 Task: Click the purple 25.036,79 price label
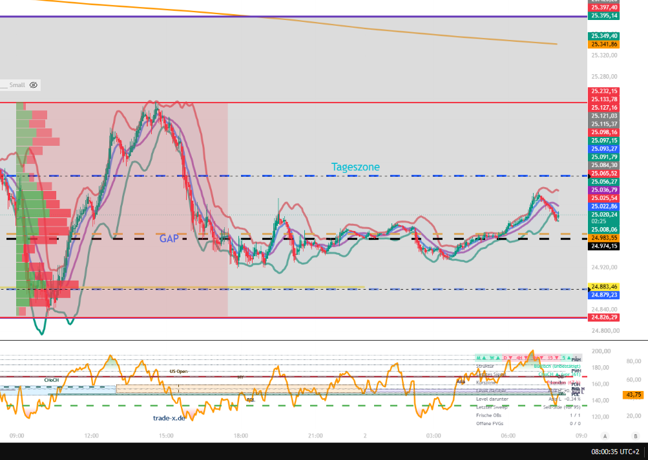tap(604, 190)
